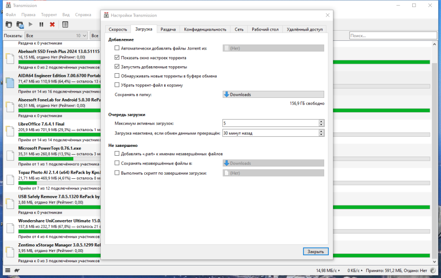Image resolution: width=441 pixels, height=278 pixels.
Task: Decrease maximum active downloads spinner down arrow
Action: [x=321, y=125]
